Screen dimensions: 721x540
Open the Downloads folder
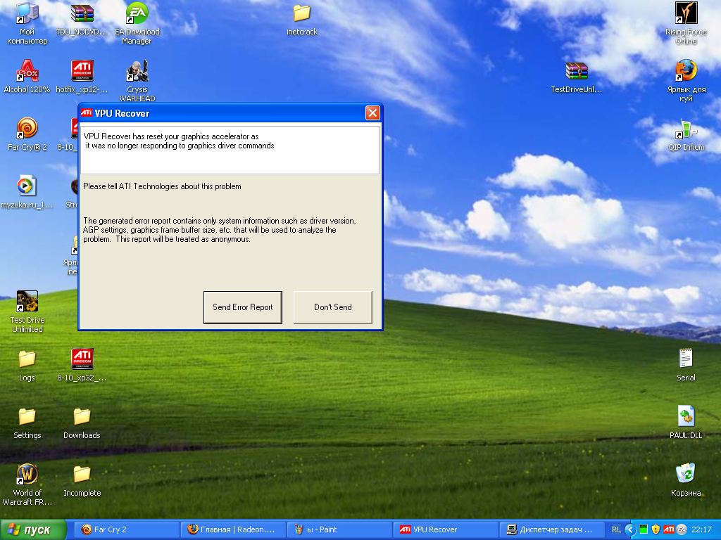pos(82,423)
